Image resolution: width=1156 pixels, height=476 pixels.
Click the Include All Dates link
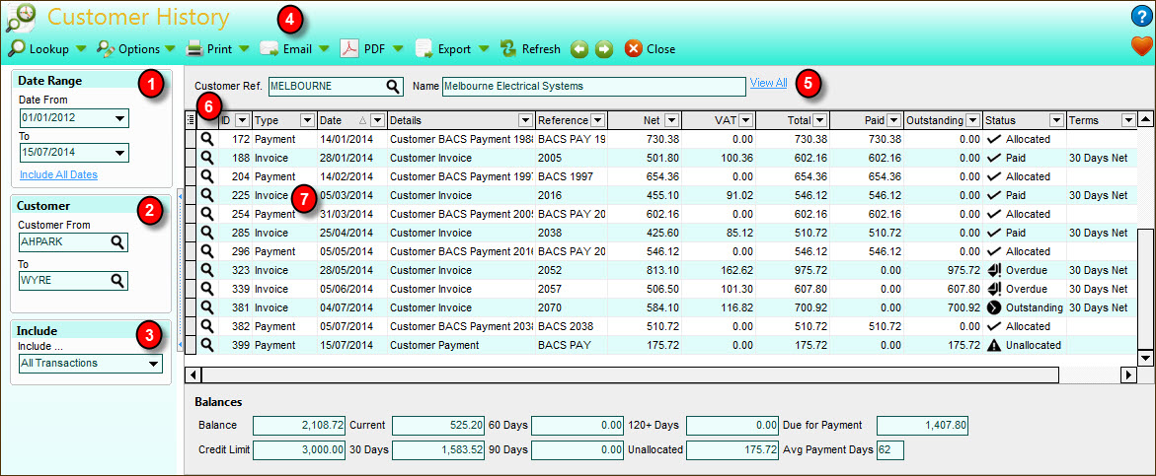[x=58, y=174]
